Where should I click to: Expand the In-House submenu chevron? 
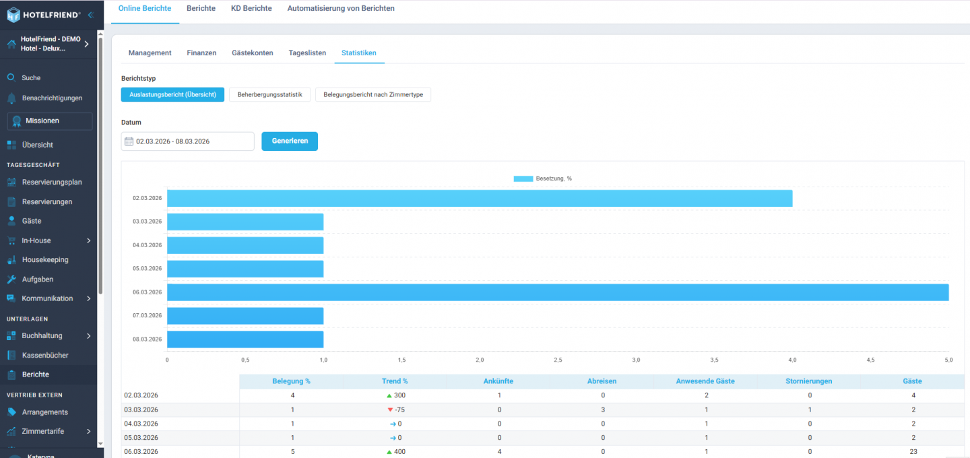88,240
